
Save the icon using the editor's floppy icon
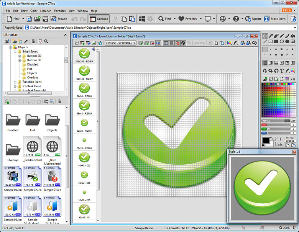tap(77, 43)
